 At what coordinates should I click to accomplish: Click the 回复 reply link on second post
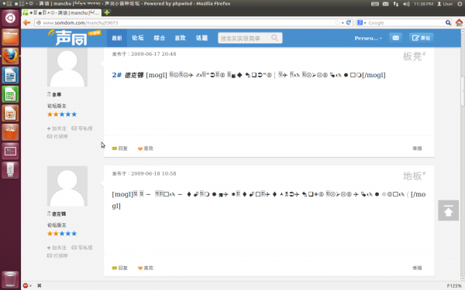click(x=120, y=148)
